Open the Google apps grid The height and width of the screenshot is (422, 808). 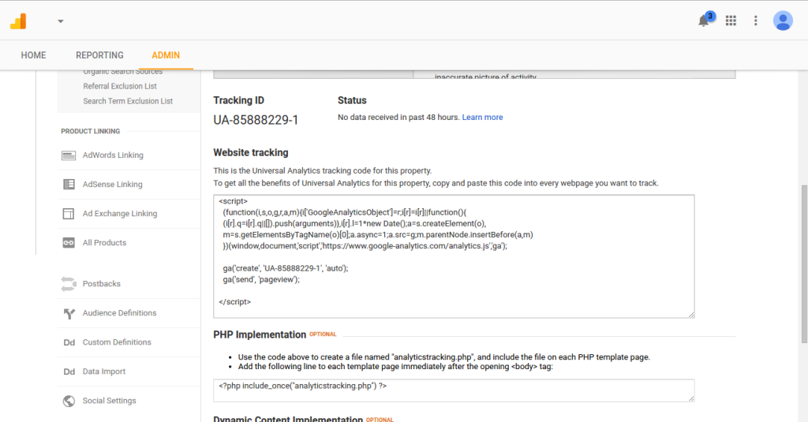(x=731, y=21)
